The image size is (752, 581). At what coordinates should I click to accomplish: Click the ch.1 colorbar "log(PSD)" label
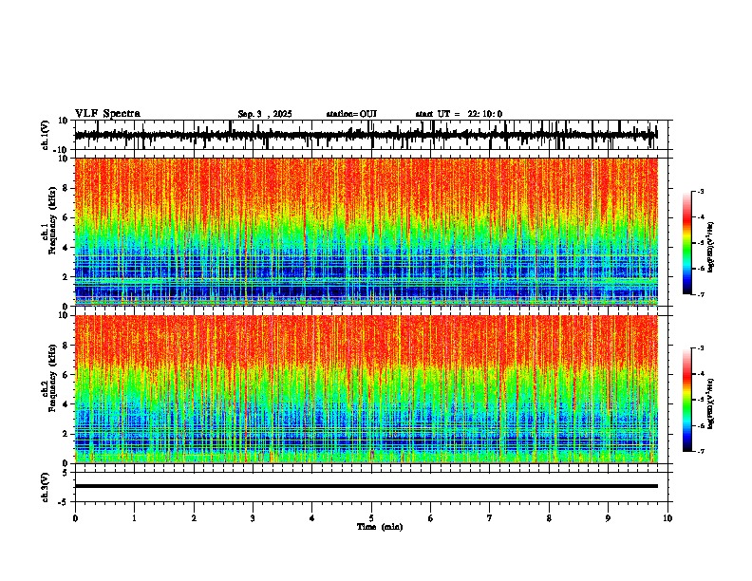point(711,247)
